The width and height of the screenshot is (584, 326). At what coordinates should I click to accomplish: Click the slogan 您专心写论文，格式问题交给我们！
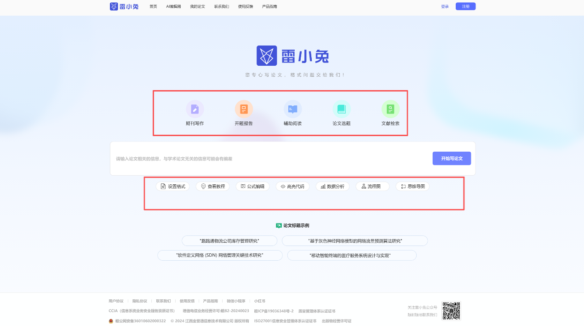click(295, 74)
